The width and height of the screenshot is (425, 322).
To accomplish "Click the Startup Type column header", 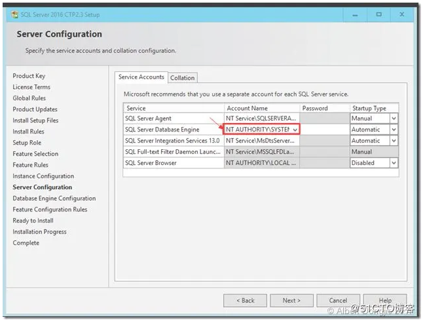I will tap(374, 108).
